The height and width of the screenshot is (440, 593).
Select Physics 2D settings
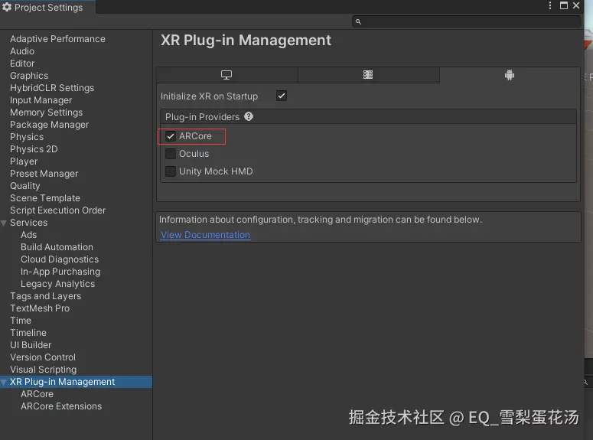[34, 149]
